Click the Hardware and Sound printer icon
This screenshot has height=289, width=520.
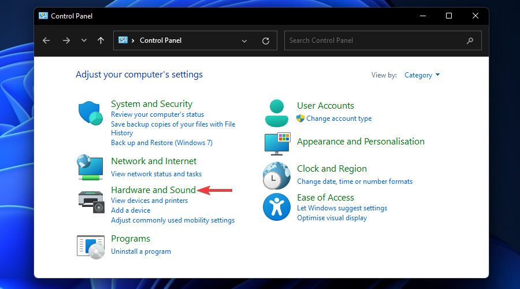90,199
